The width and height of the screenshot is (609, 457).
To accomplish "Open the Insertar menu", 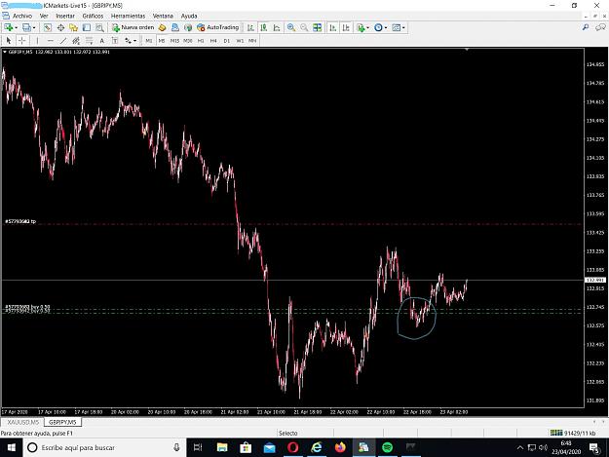I will click(65, 16).
